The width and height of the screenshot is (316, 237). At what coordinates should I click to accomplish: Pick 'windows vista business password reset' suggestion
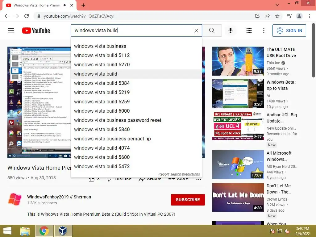pyautogui.click(x=136, y=120)
